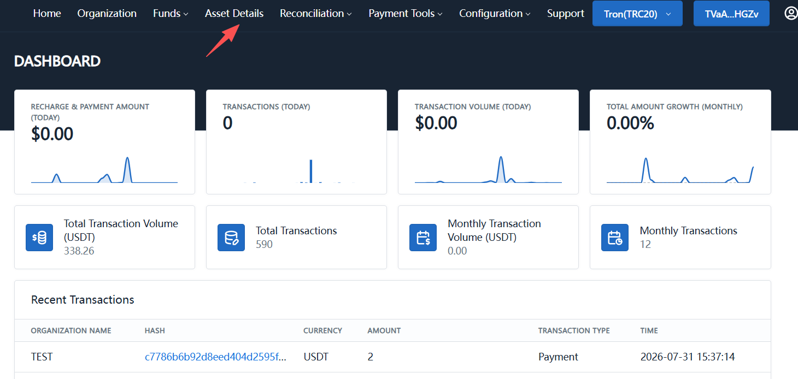Screen dimensions: 798x379
Task: Open the Support menu item
Action: pos(566,13)
